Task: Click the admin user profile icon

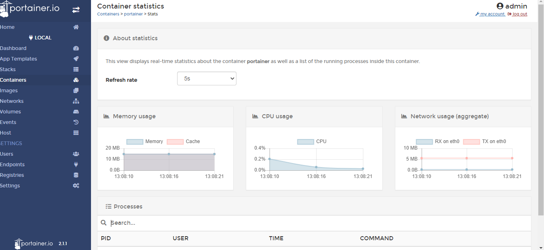Action: pyautogui.click(x=499, y=6)
